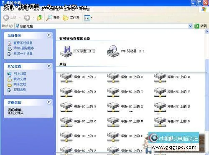Select network drive 海鱼-PC 上的 M
209x155 pixels.
tap(125, 122)
